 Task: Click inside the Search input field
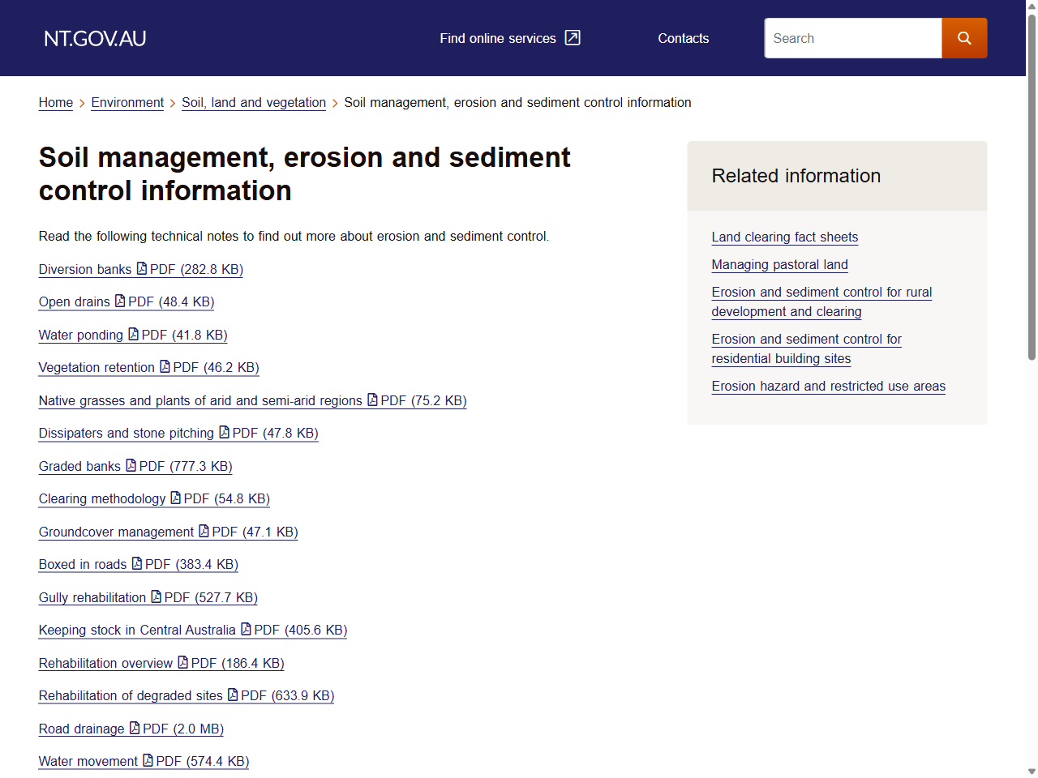(852, 38)
